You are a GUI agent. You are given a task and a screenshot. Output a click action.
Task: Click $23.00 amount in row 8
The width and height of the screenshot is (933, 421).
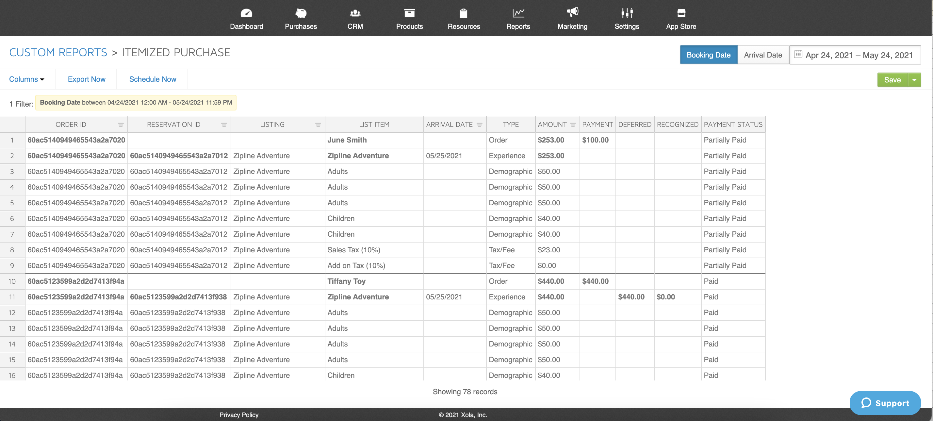(549, 250)
